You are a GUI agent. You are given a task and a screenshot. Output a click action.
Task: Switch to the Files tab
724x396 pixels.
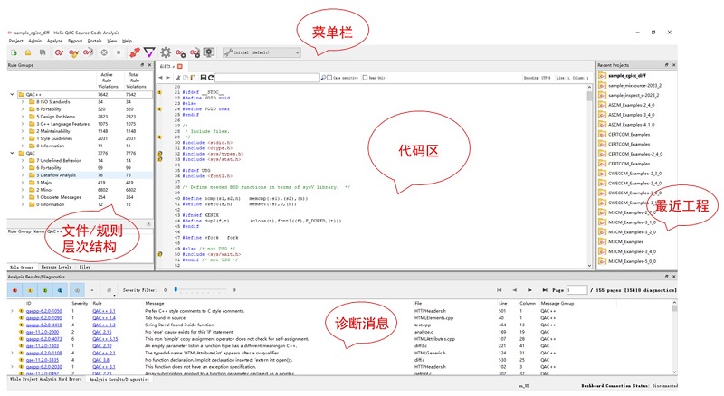pos(84,267)
